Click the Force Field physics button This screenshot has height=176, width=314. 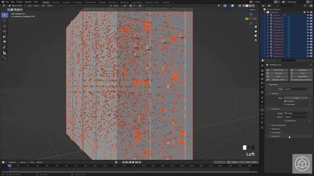point(277,70)
